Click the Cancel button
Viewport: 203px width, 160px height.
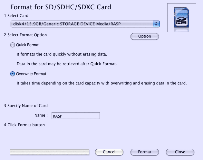coord(109,152)
